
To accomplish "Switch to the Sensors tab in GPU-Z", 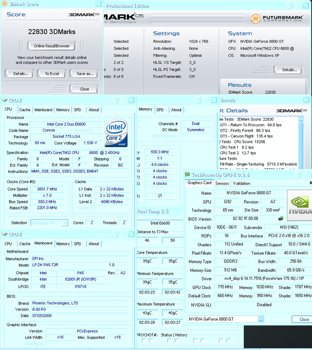I will 222,183.
